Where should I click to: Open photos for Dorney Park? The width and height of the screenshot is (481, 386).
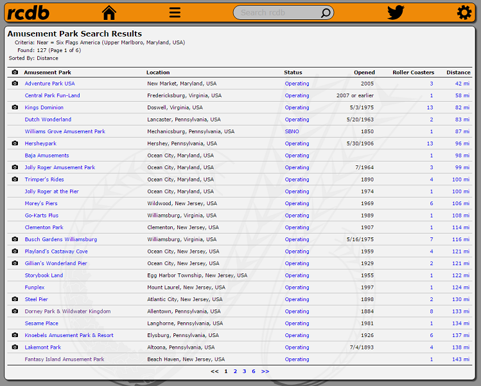(15, 311)
